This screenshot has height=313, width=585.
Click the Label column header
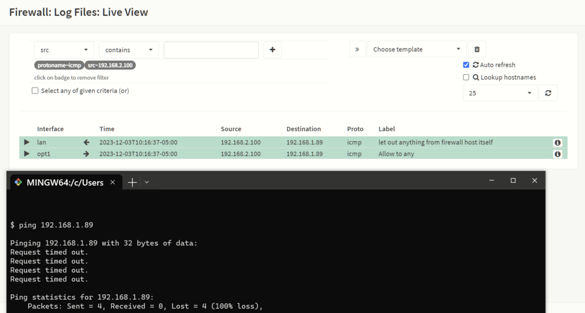[x=387, y=129]
